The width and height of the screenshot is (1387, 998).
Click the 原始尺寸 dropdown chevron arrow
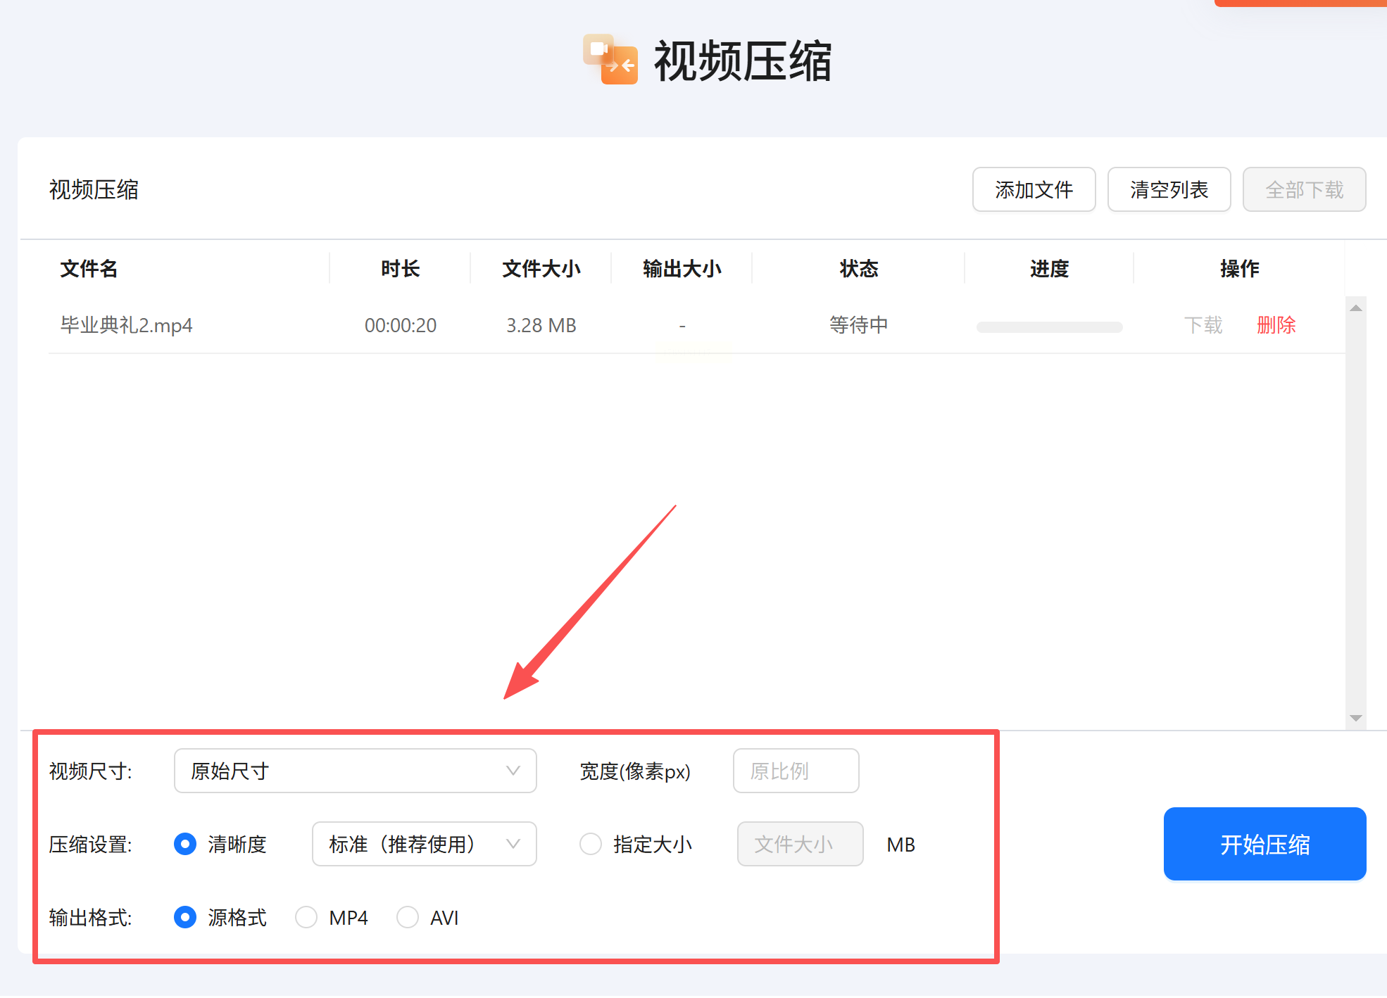(513, 771)
